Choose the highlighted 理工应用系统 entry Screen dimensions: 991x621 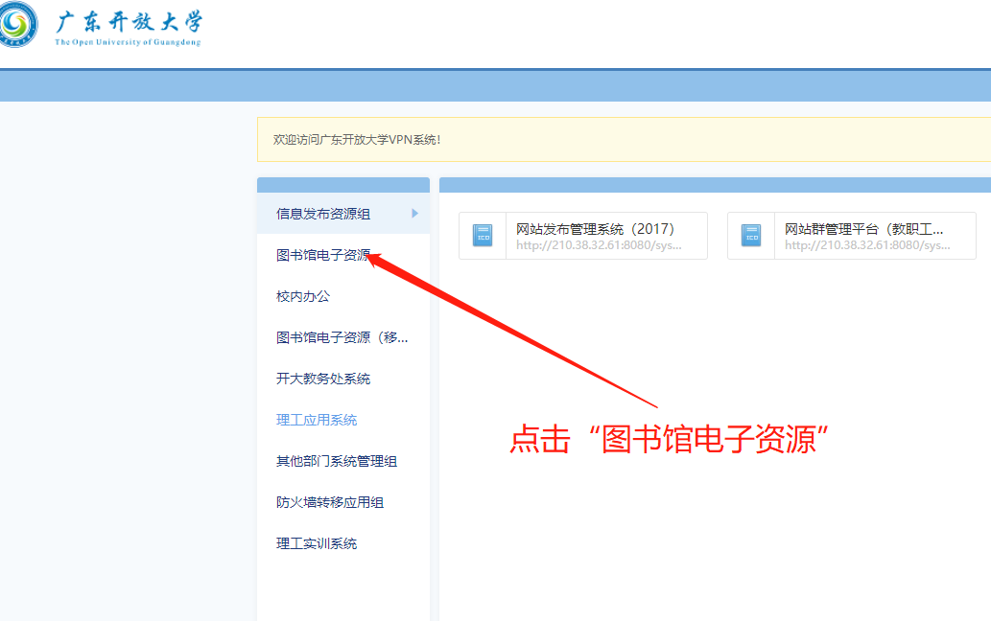tap(317, 420)
